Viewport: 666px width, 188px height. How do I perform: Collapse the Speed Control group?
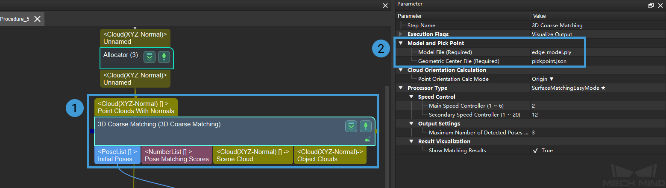click(x=411, y=97)
